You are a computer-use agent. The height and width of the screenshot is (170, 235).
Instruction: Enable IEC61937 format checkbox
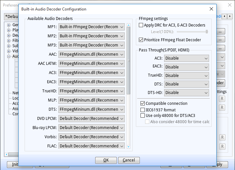142,110
